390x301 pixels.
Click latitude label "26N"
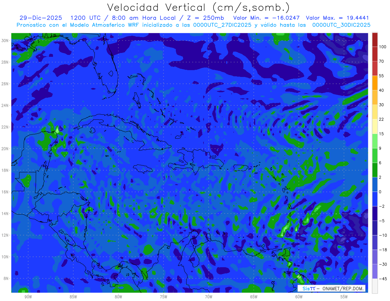tap(6, 84)
